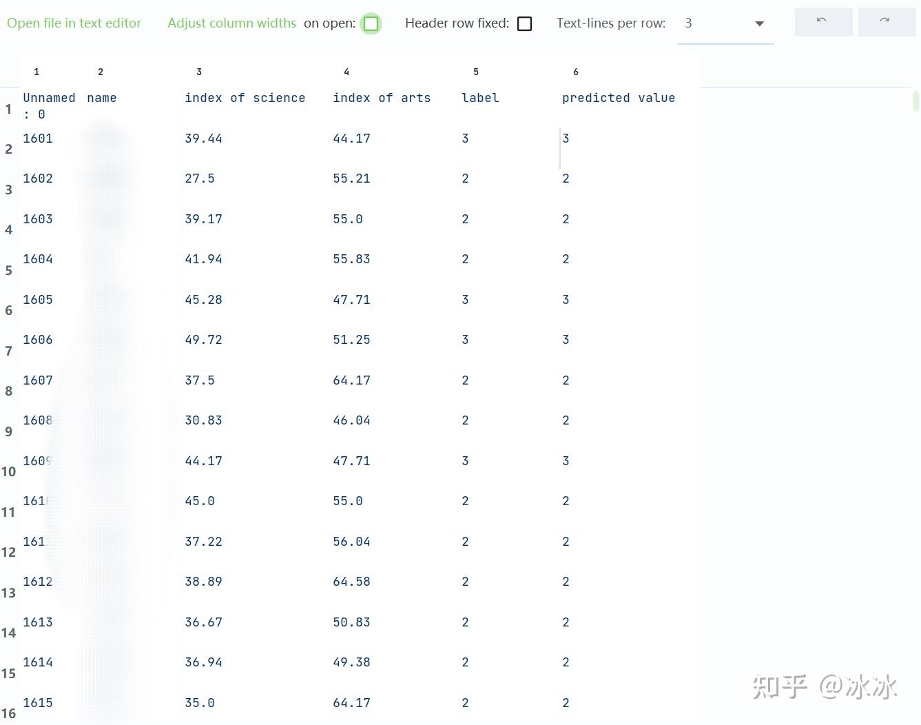Enable the Header row fixed checkbox
The image size is (921, 725).
(x=524, y=23)
